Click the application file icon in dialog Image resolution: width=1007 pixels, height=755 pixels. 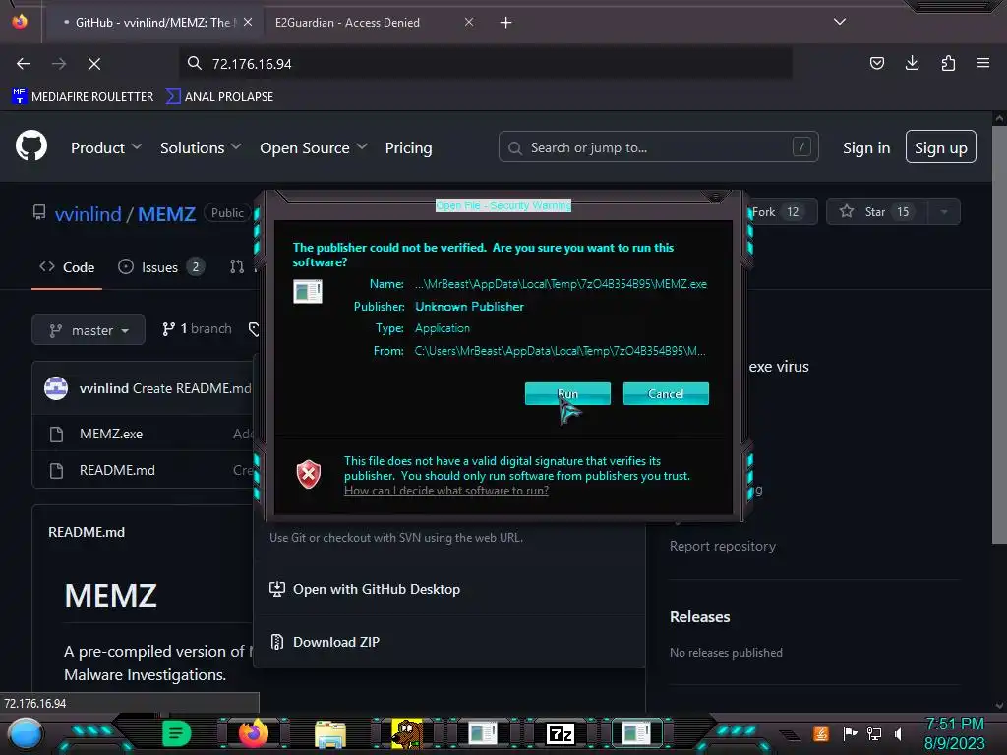[x=308, y=291]
